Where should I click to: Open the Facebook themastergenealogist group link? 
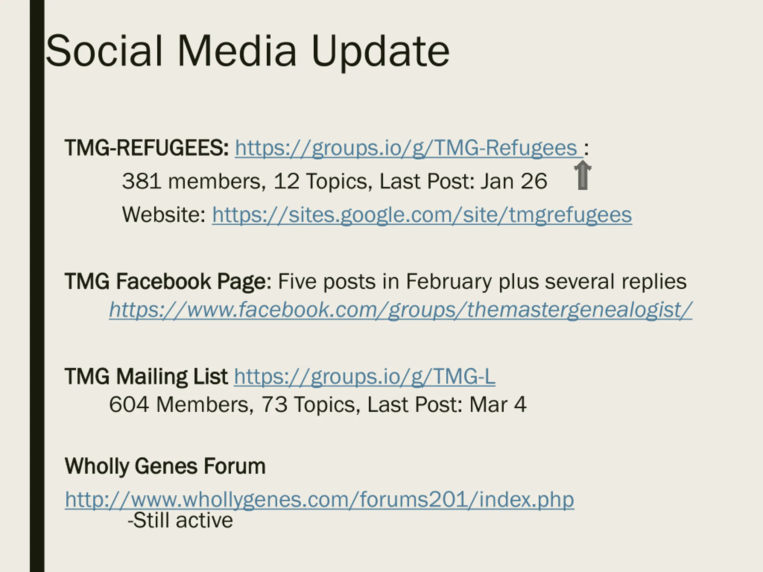401,310
